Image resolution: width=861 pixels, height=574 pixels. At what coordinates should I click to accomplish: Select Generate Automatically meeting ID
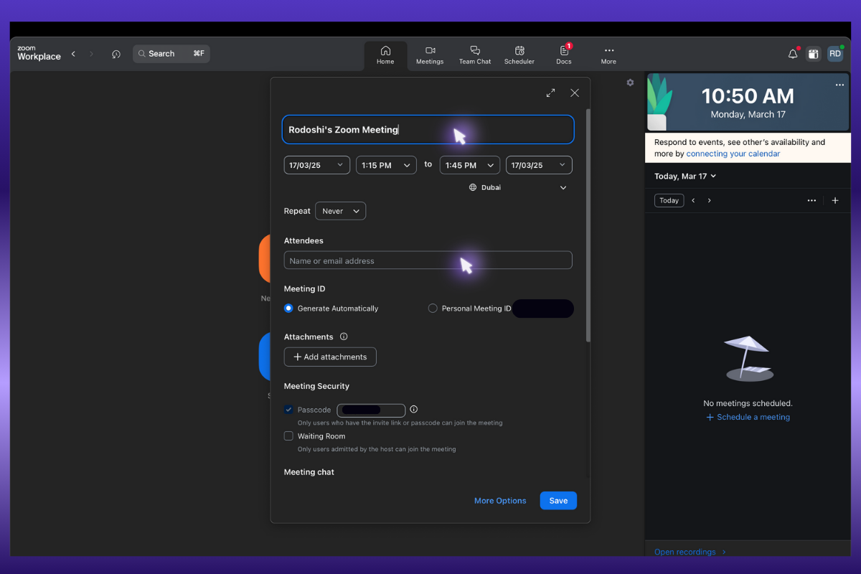point(288,309)
